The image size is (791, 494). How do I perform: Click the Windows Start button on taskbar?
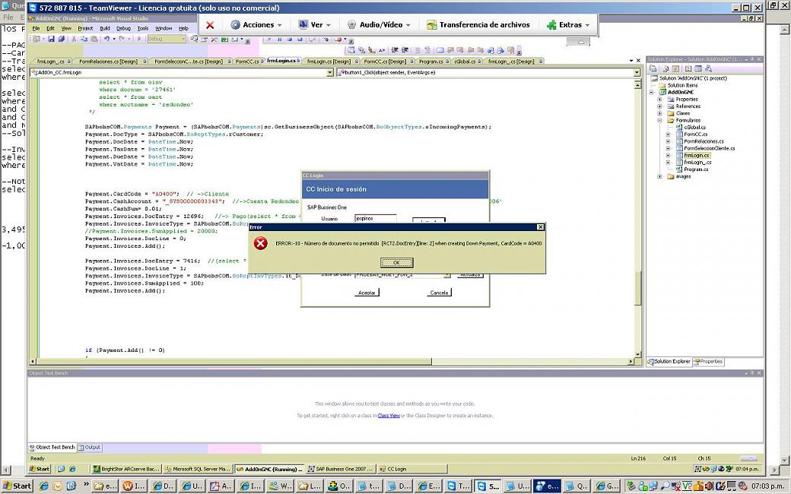tap(17, 486)
